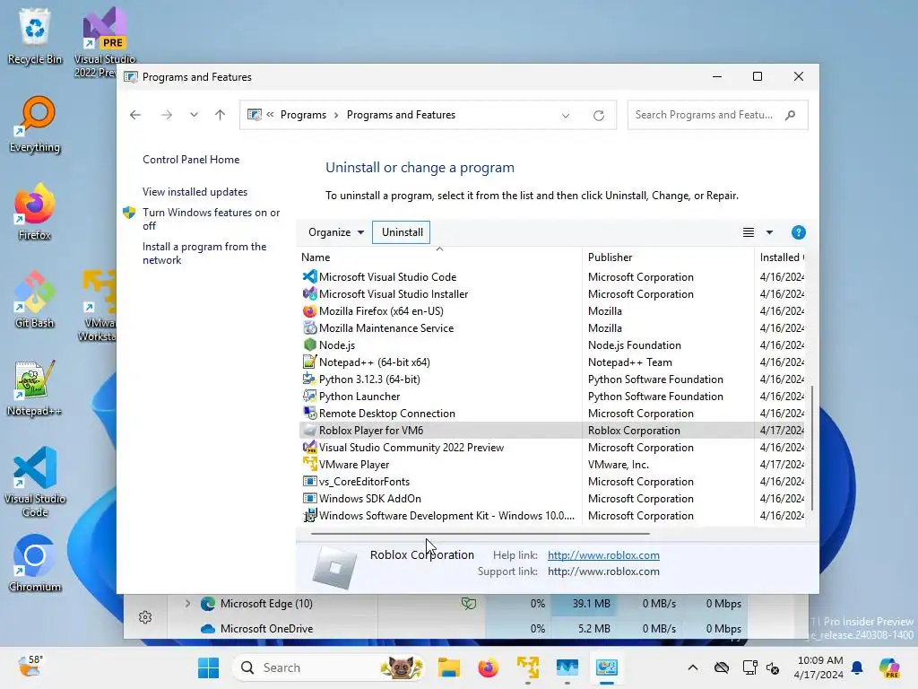918x689 pixels.
Task: Show hidden system tray icons
Action: click(x=693, y=667)
